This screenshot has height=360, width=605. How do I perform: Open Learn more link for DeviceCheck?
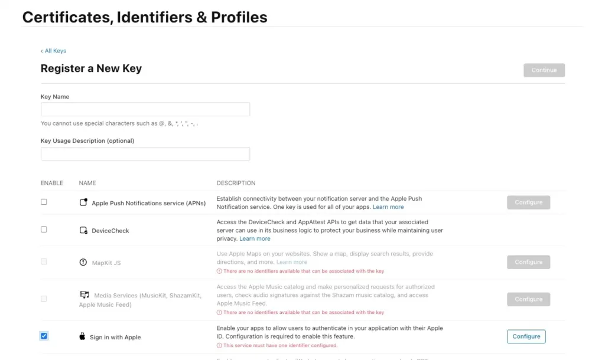click(x=255, y=238)
